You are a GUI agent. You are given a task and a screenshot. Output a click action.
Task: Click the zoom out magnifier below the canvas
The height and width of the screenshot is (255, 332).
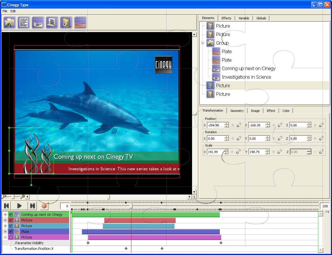coord(4,197)
